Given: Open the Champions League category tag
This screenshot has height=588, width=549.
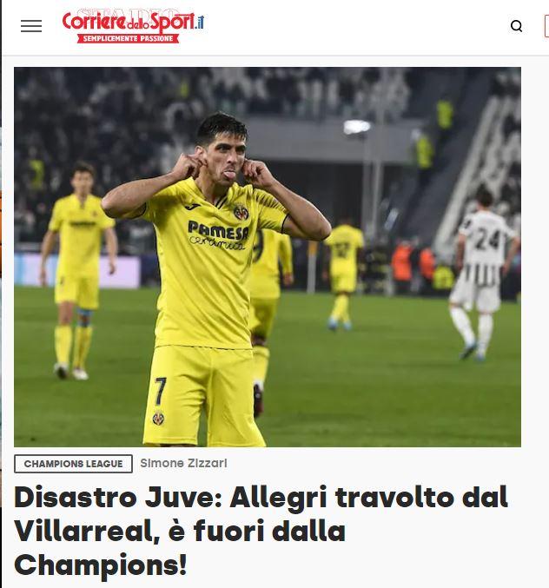Looking at the screenshot, I should (x=74, y=464).
